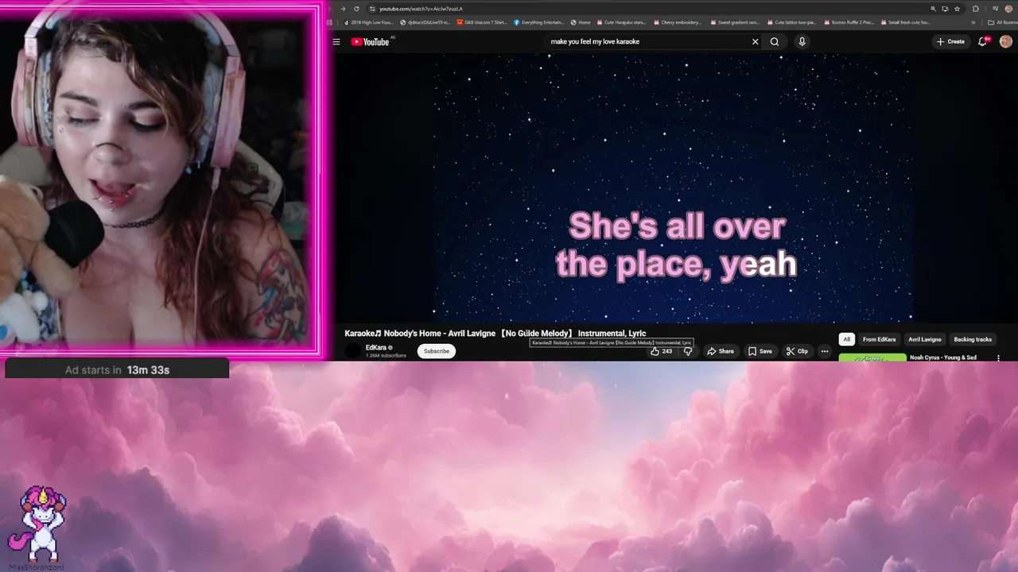Image resolution: width=1018 pixels, height=572 pixels.
Task: Open the YouTube hamburger guide menu
Action: tap(336, 41)
